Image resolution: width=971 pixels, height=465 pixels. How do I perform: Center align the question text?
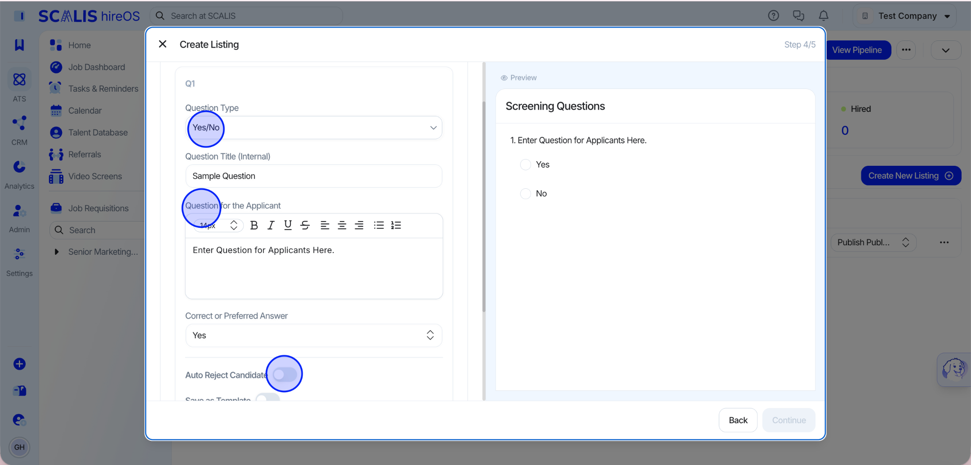click(342, 226)
